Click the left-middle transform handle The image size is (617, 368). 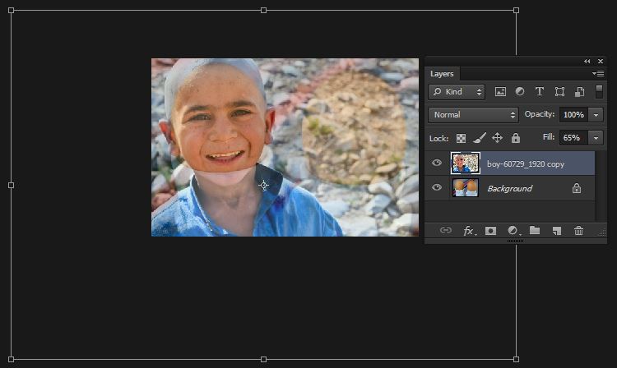click(x=11, y=185)
